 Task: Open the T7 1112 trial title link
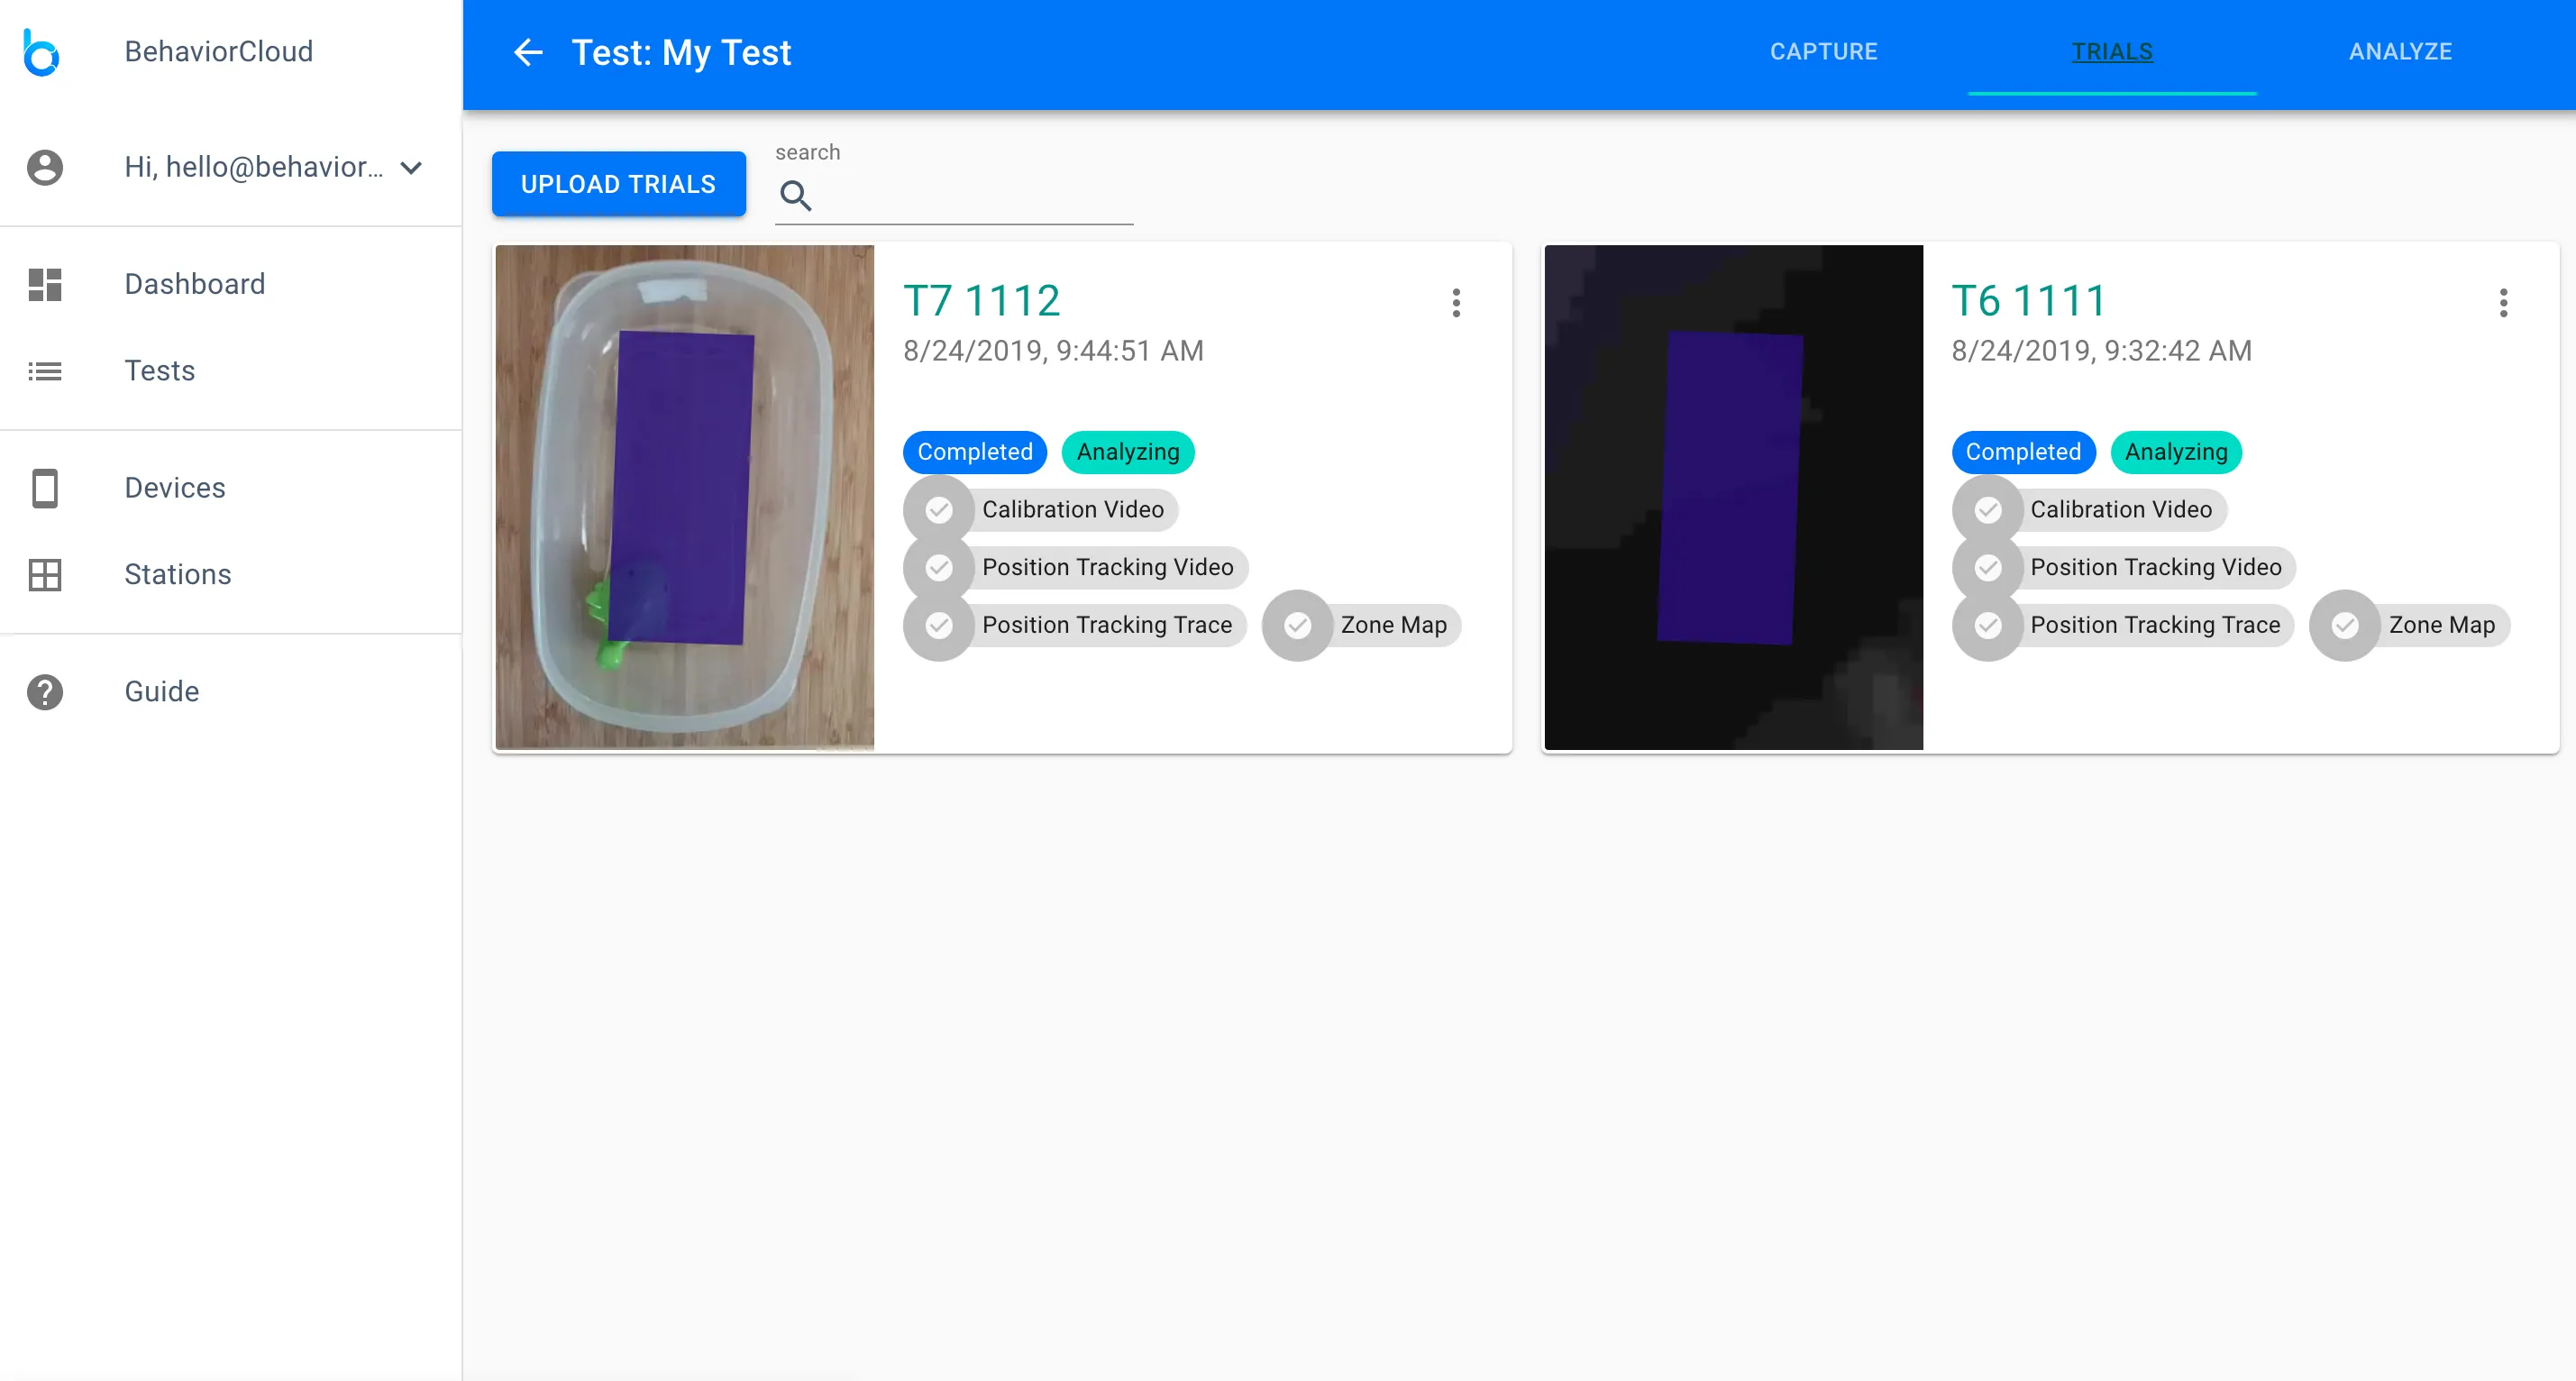tap(981, 301)
